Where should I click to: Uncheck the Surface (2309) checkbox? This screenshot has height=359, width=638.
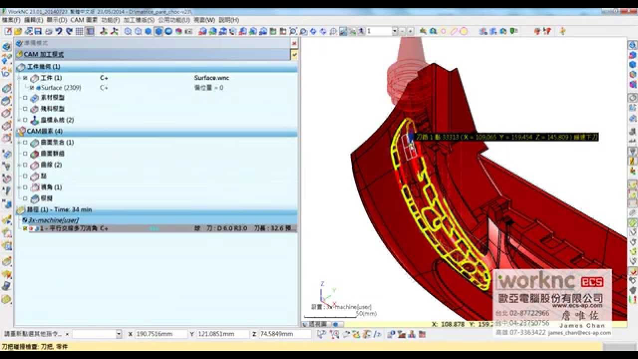32,87
